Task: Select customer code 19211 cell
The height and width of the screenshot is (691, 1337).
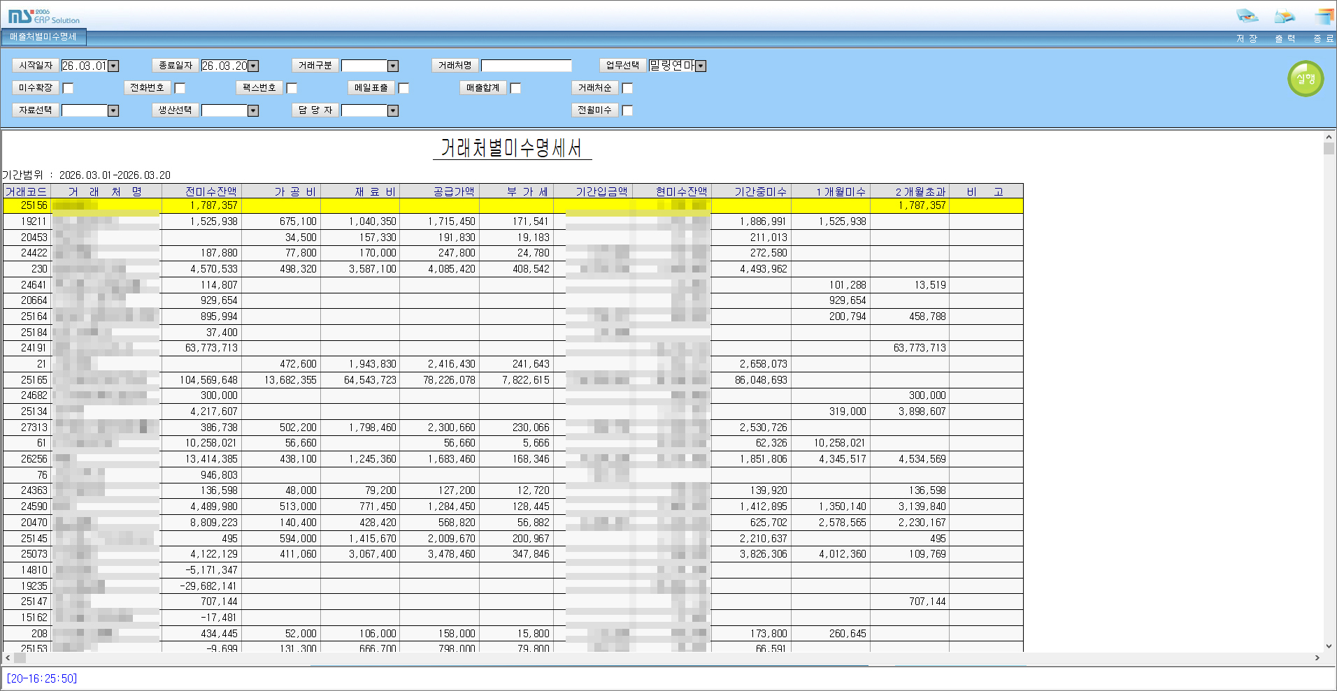Action: 27,221
